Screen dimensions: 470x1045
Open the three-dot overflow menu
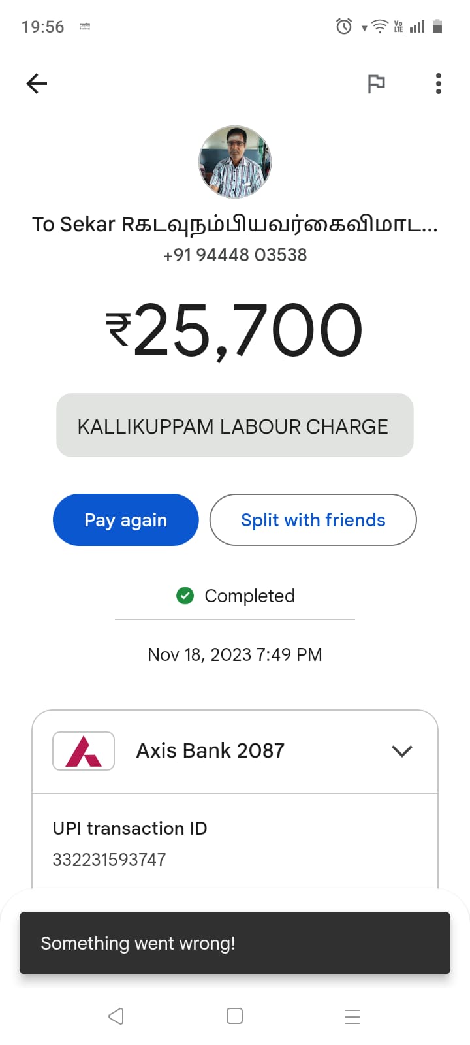pos(439,84)
